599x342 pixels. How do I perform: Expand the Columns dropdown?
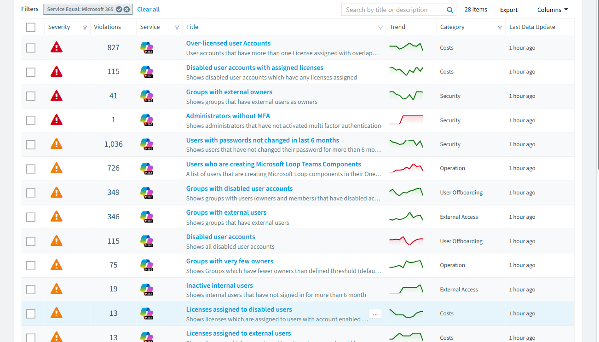pos(553,10)
